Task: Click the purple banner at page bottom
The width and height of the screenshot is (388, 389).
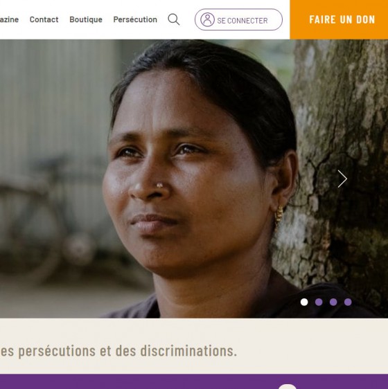Action: click(194, 381)
